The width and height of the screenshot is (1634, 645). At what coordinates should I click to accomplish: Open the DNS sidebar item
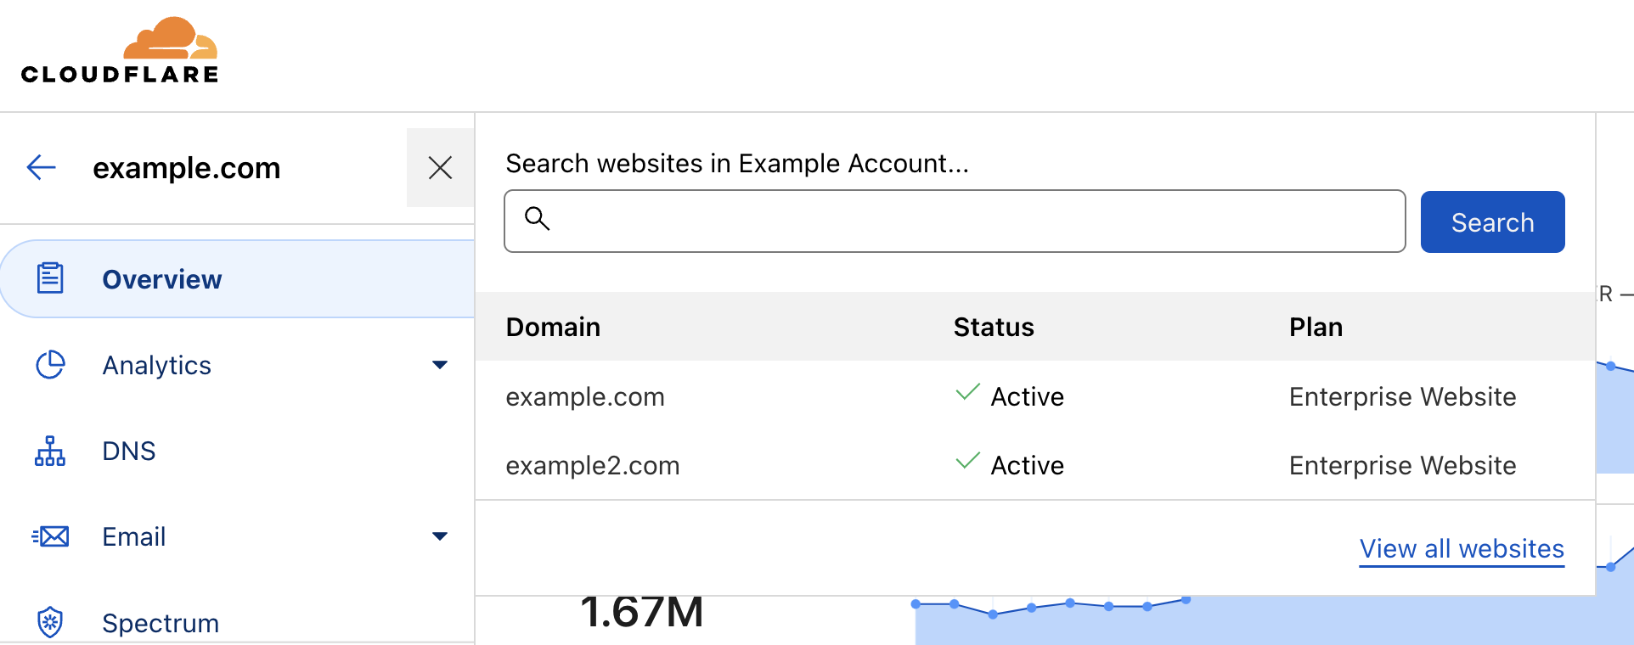click(x=129, y=451)
